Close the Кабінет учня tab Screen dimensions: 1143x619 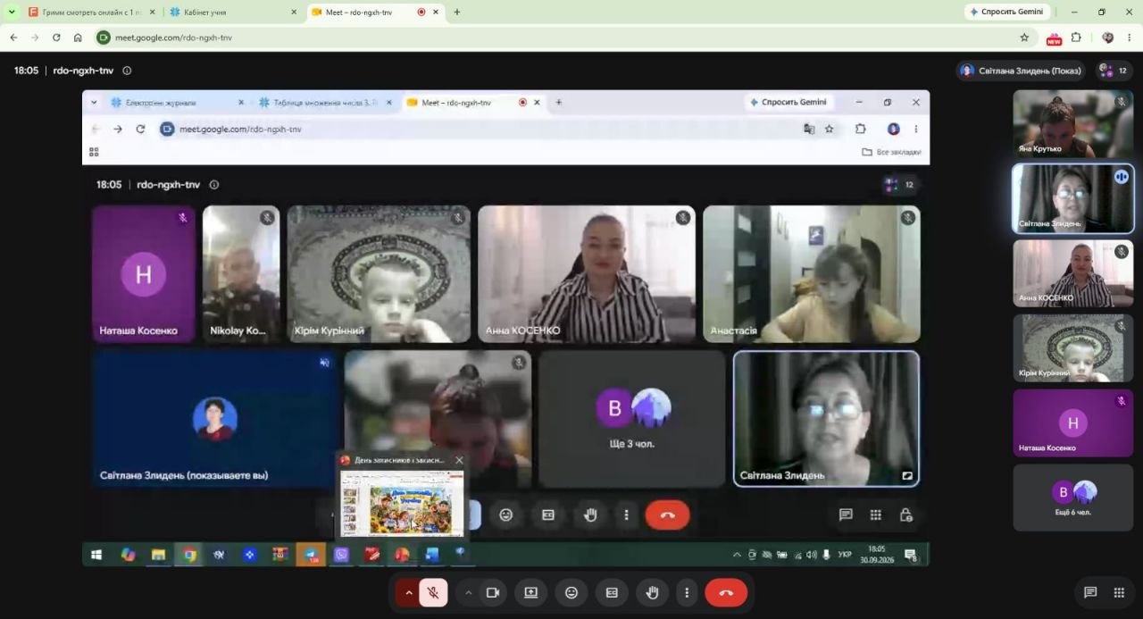click(x=294, y=13)
